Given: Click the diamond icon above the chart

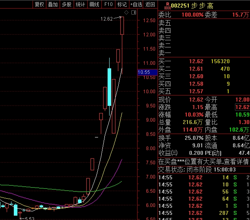Looking at the screenshot, I should pyautogui.click(x=126, y=12).
